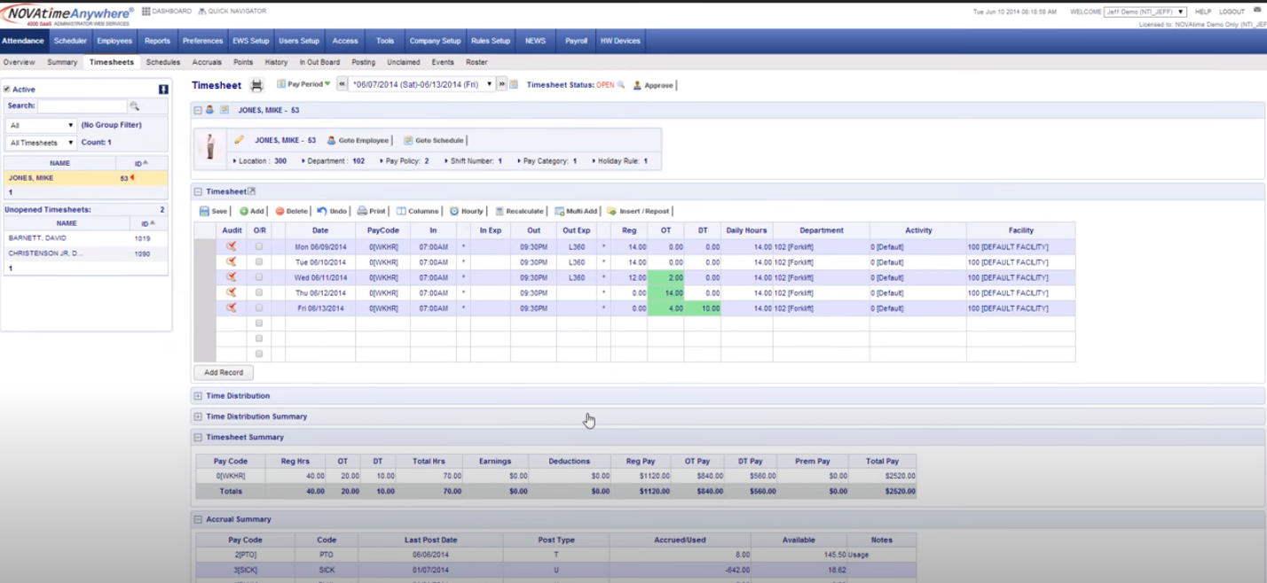Click audit icon for Tue 06/10/2014 row
The height and width of the screenshot is (583, 1267).
pyautogui.click(x=232, y=261)
